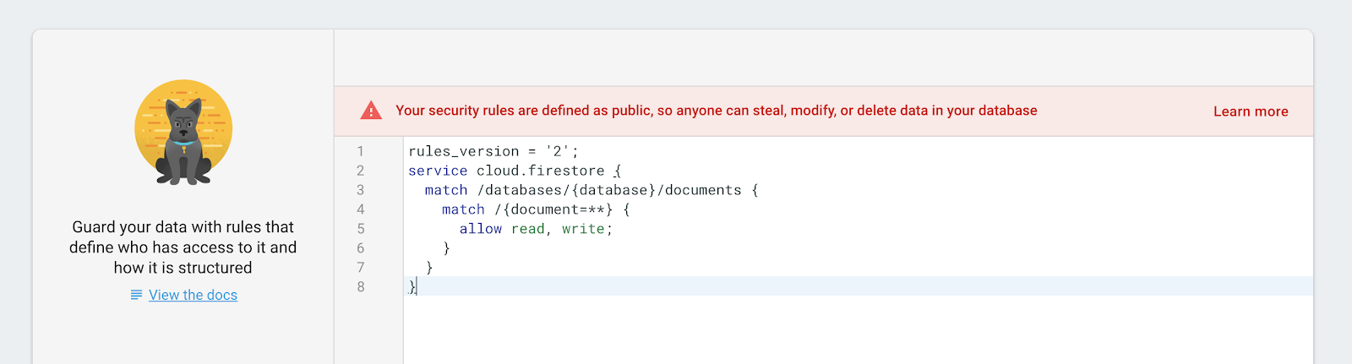This screenshot has height=364, width=1352.
Task: Open the Learn more link in warning banner
Action: click(1251, 111)
